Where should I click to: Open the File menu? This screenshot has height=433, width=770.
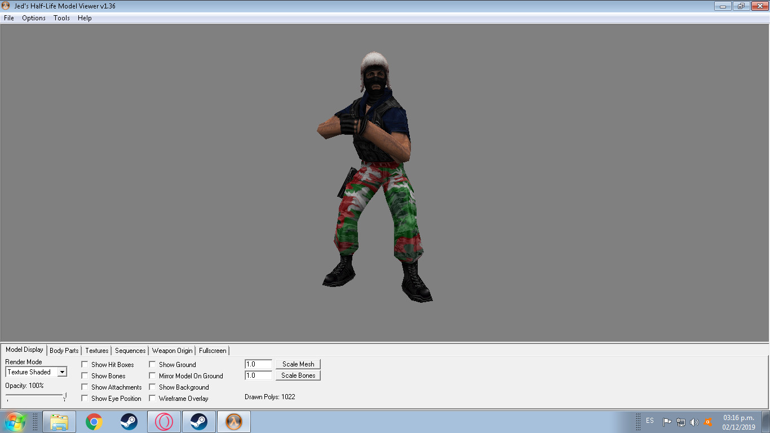click(x=9, y=18)
